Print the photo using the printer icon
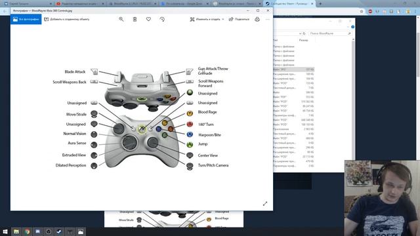This screenshot has height=236, width=420. pos(257,19)
